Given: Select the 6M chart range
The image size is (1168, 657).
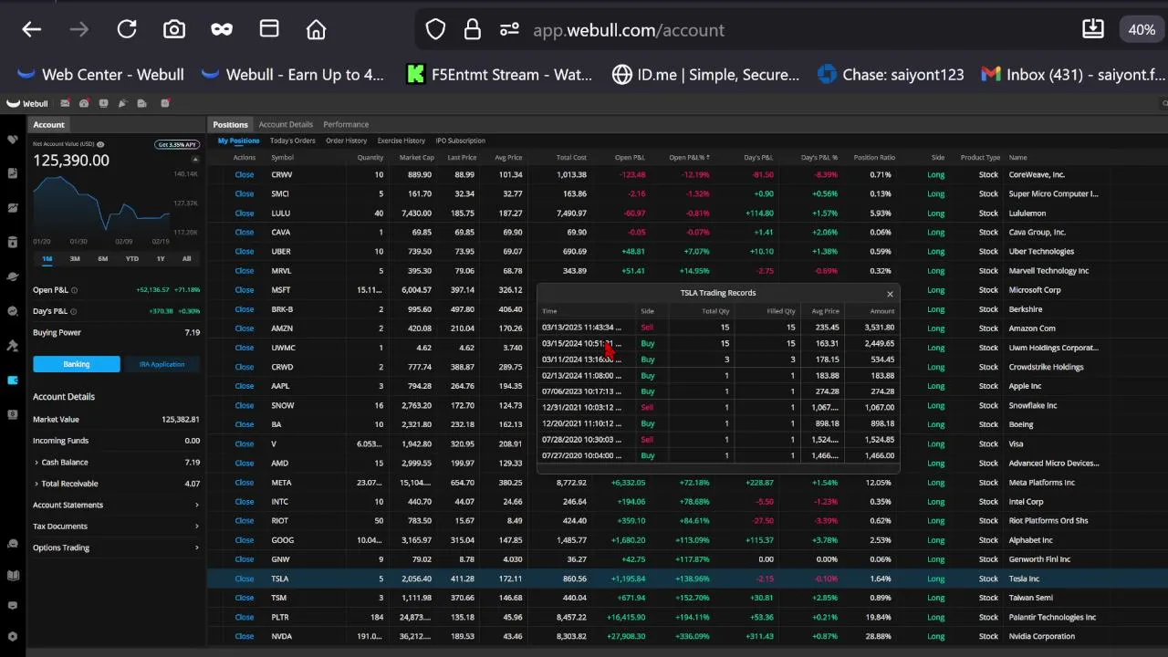Looking at the screenshot, I should tap(103, 258).
